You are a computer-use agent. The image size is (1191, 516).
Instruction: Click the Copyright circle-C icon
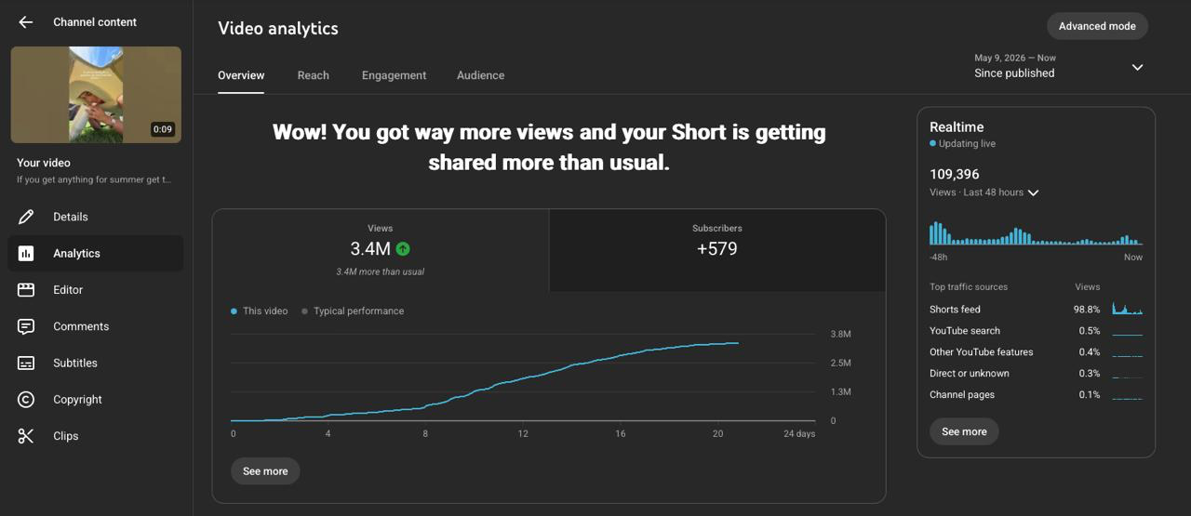26,400
